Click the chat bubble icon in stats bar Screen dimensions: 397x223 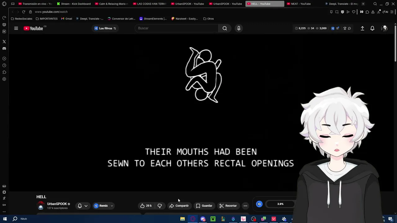pos(349,28)
